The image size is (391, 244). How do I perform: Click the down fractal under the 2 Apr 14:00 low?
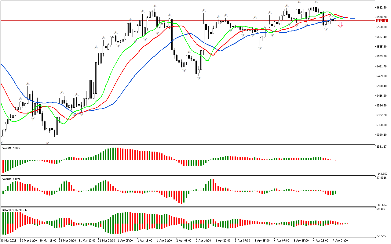[x=199, y=78]
